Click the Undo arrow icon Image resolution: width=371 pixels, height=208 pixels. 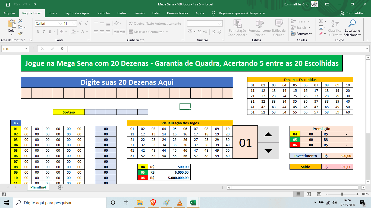16,4
